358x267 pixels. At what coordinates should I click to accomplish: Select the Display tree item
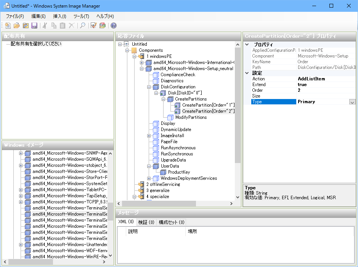coord(168,123)
